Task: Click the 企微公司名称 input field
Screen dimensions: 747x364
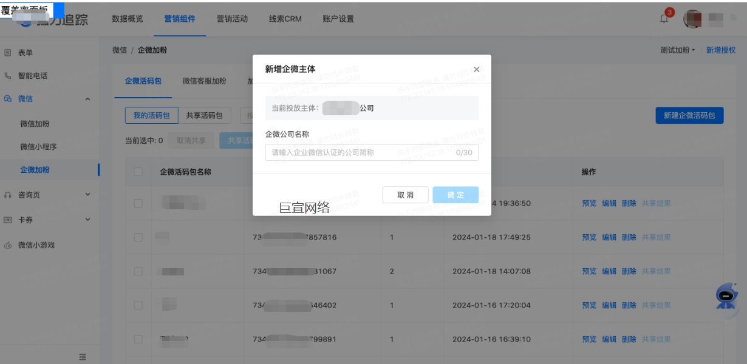Action: click(x=371, y=152)
